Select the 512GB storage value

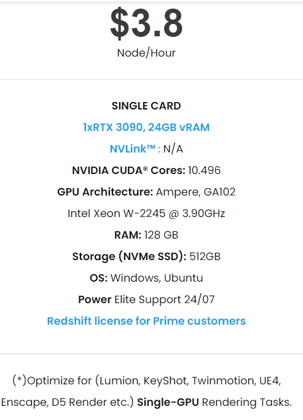[205, 256]
